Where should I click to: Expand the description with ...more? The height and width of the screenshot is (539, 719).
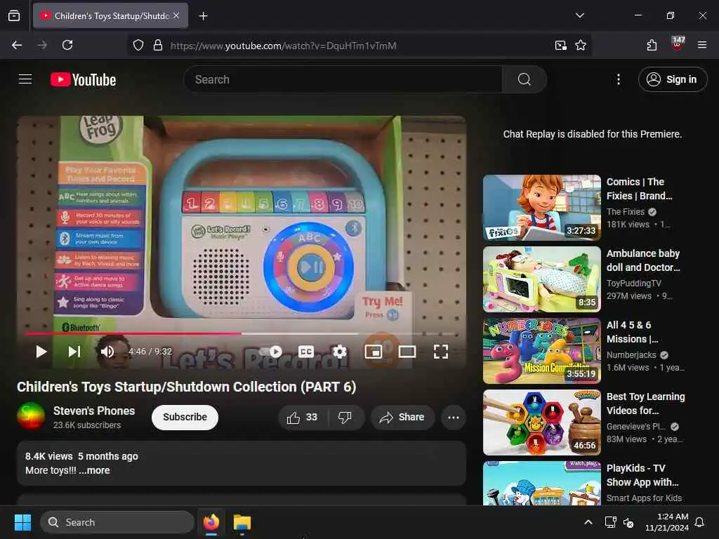[x=95, y=470]
